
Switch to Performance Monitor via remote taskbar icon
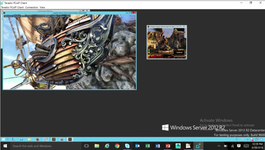pos(46,139)
